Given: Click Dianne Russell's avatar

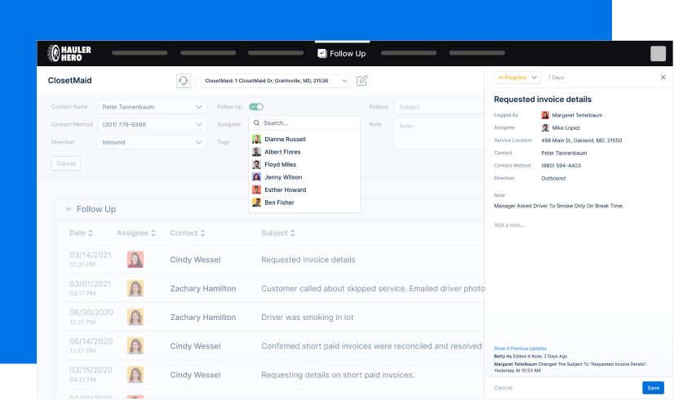Looking at the screenshot, I should (256, 140).
